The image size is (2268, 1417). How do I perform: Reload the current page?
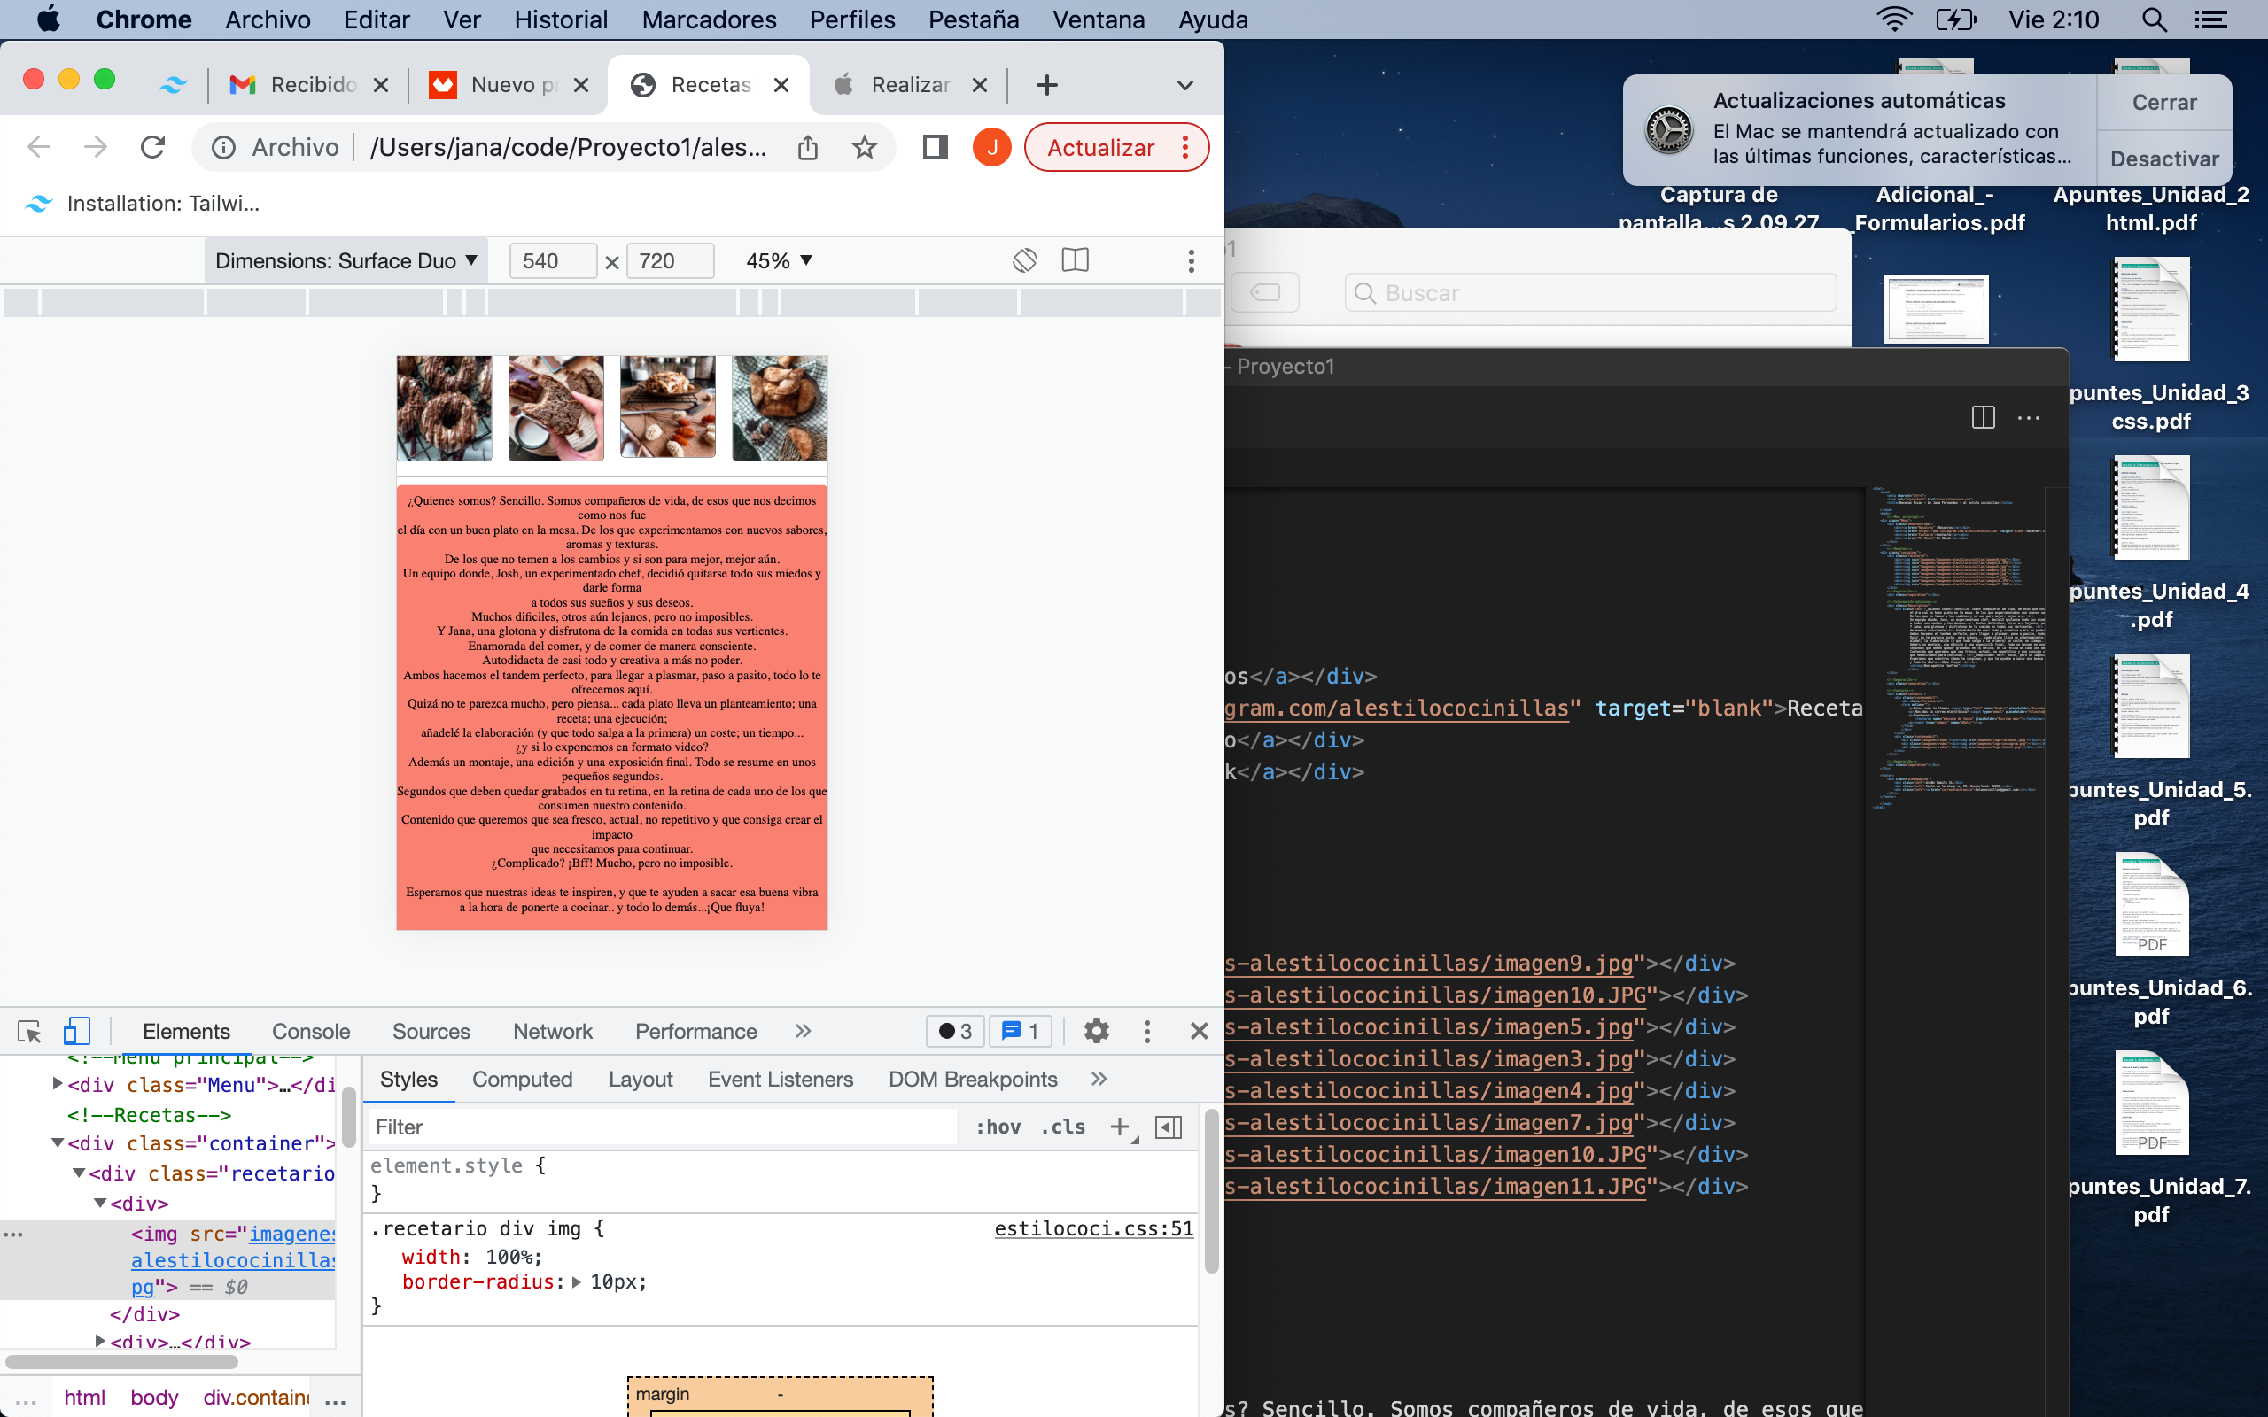[x=152, y=147]
